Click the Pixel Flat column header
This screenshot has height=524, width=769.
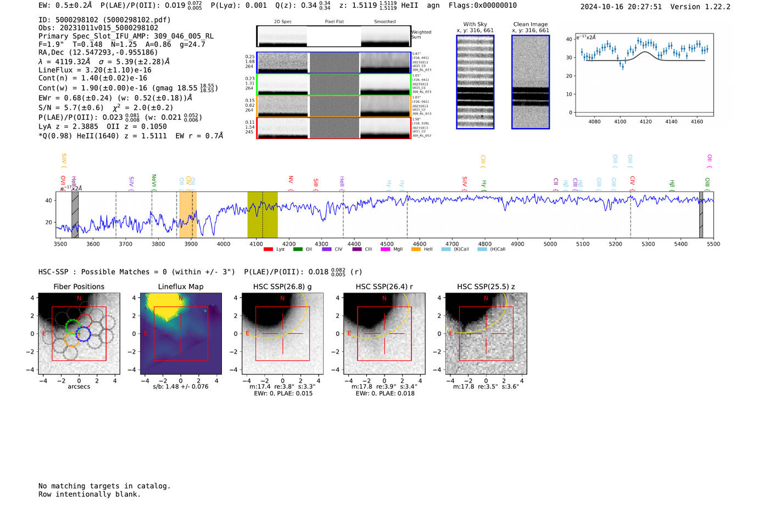point(334,22)
